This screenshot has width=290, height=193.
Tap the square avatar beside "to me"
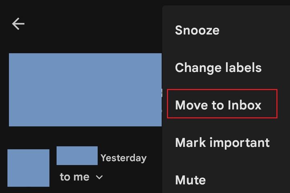coord(28,168)
